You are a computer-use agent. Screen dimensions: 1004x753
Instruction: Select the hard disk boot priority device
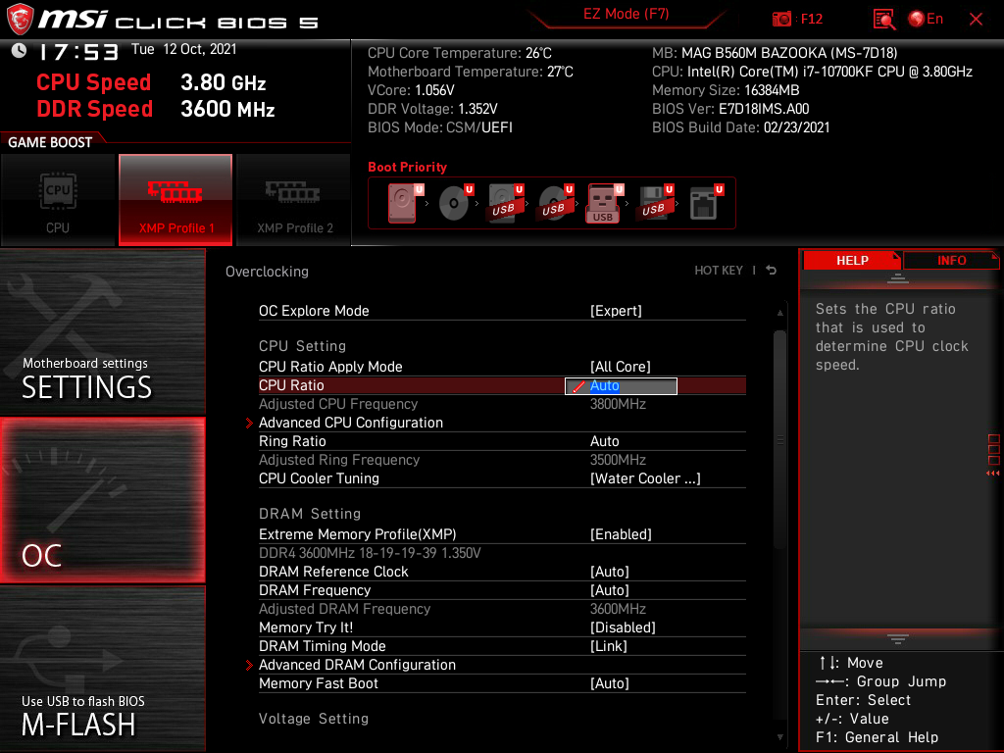[403, 203]
